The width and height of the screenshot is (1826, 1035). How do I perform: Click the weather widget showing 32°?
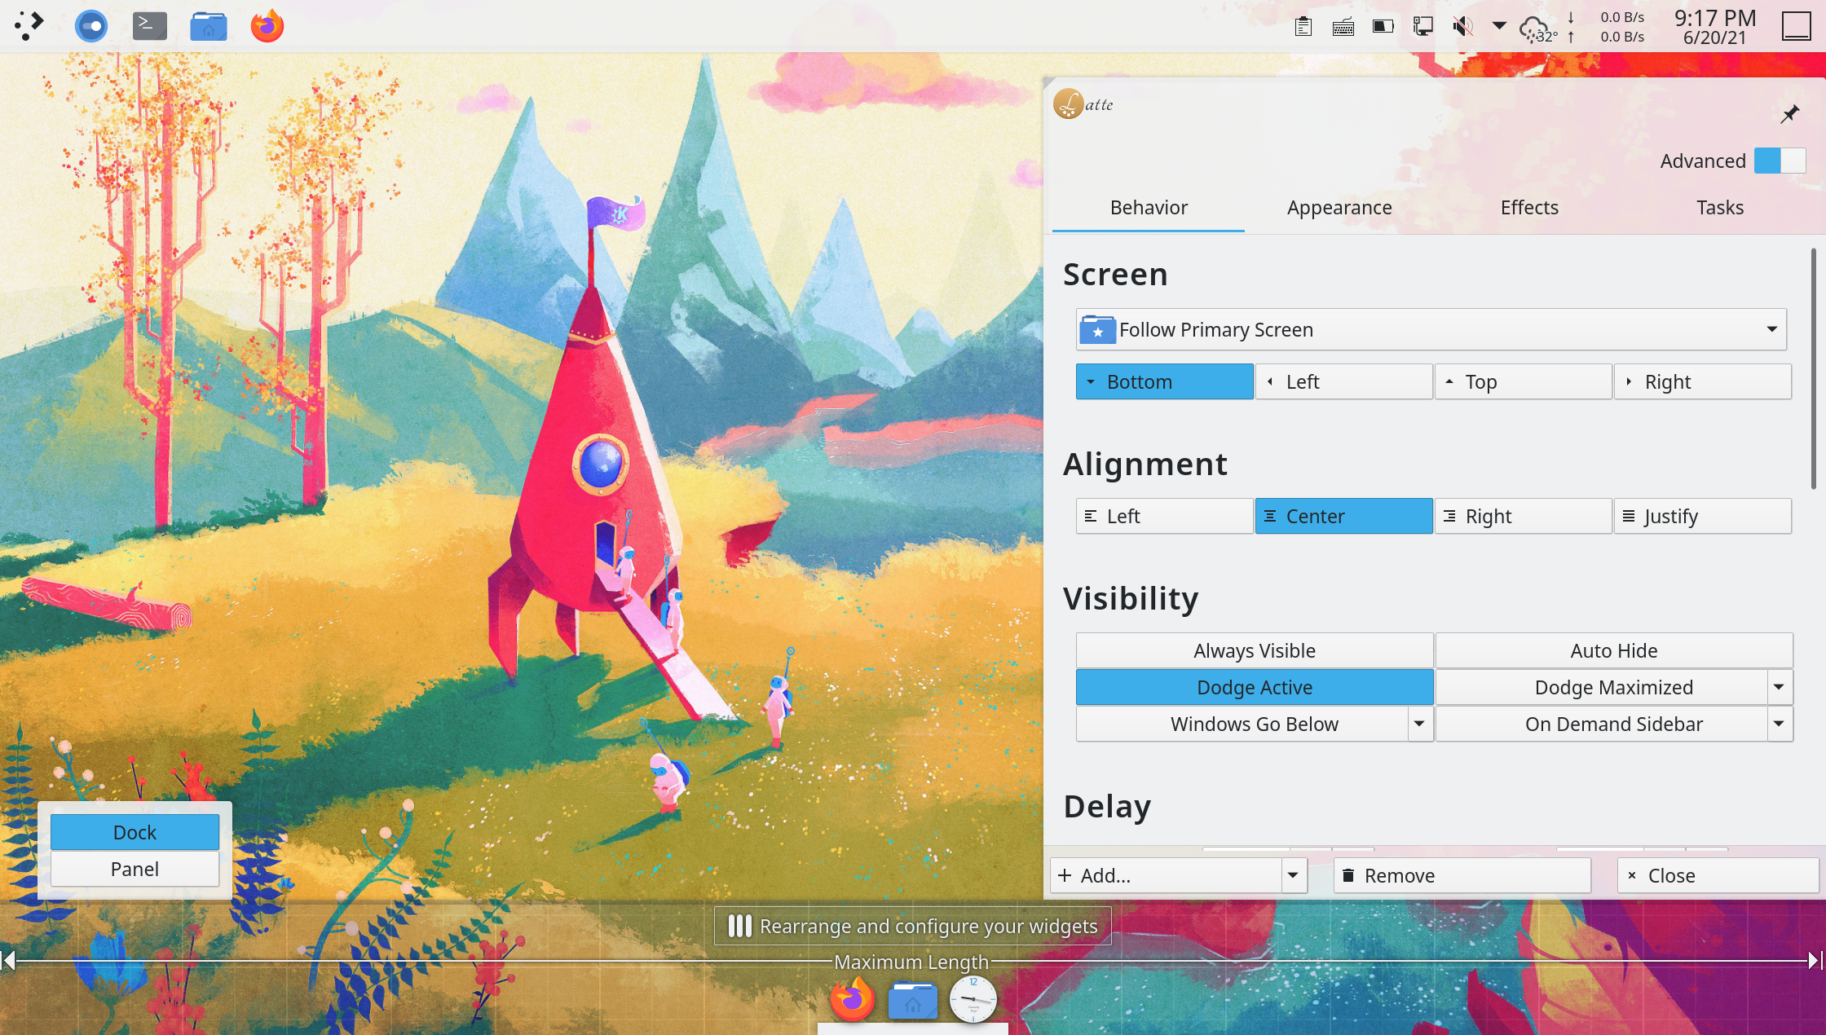(x=1537, y=29)
